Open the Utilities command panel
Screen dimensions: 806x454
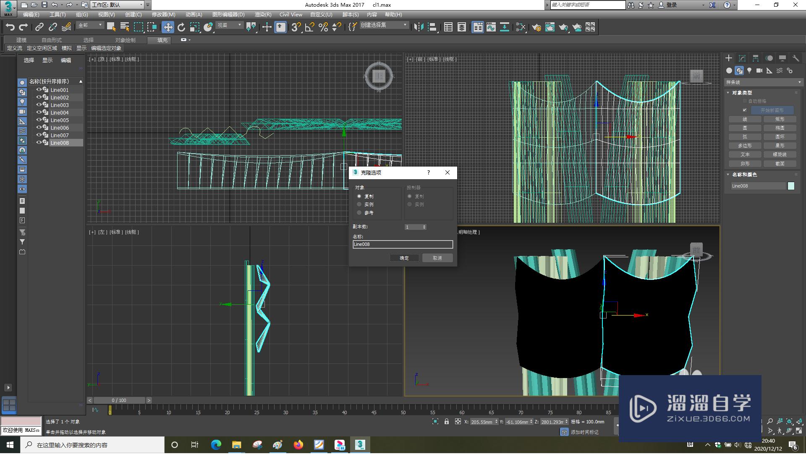(796, 58)
